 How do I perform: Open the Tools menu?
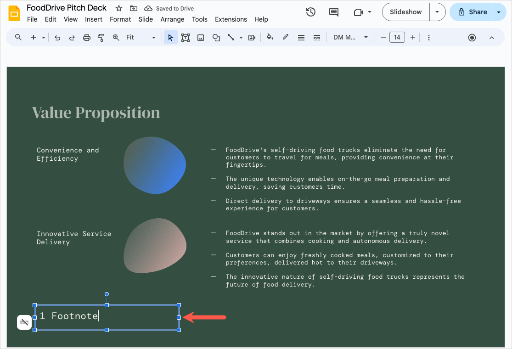pyautogui.click(x=199, y=19)
